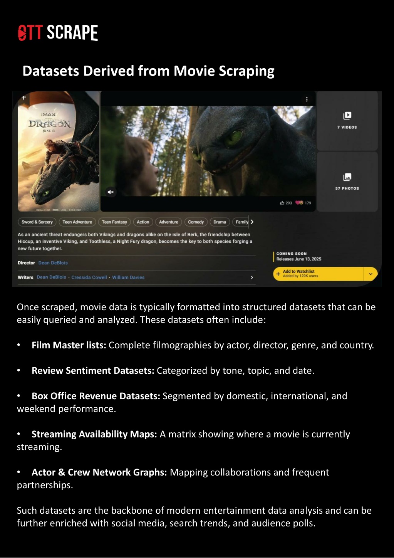Click the plus bookmark icon on poster

[x=24, y=98]
